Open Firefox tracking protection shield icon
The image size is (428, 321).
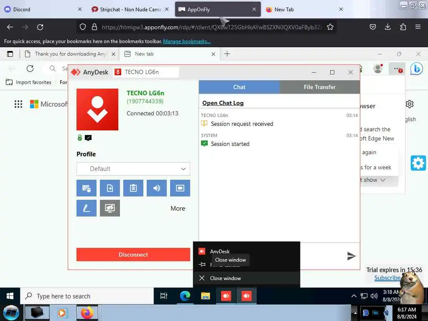coord(83,27)
